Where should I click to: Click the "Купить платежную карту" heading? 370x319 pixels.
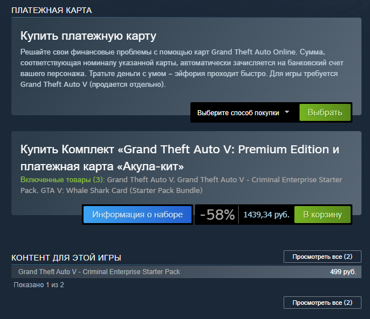pos(88,36)
